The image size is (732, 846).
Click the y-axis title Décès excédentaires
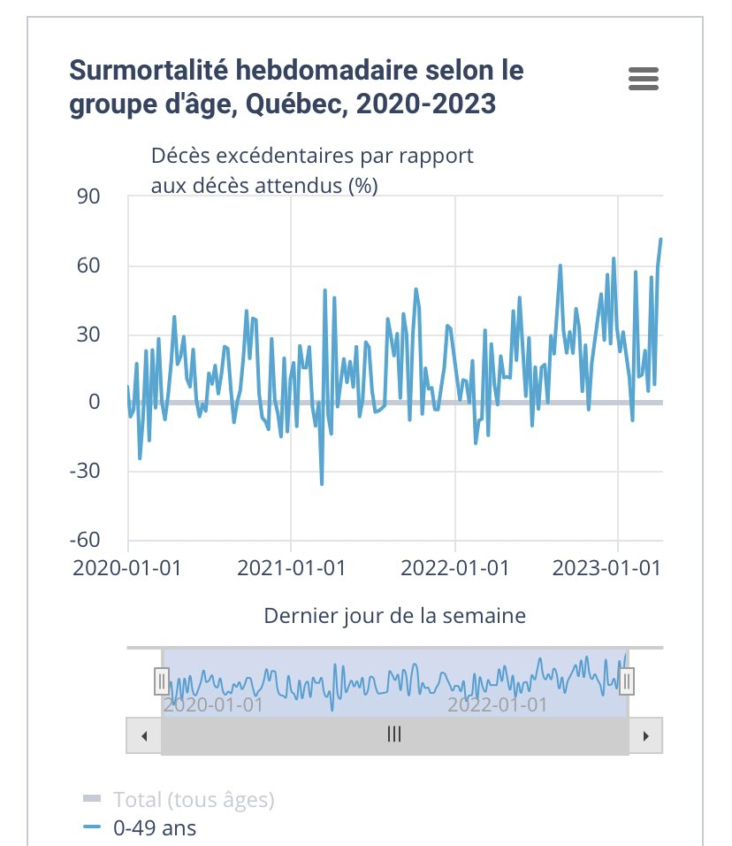(312, 171)
